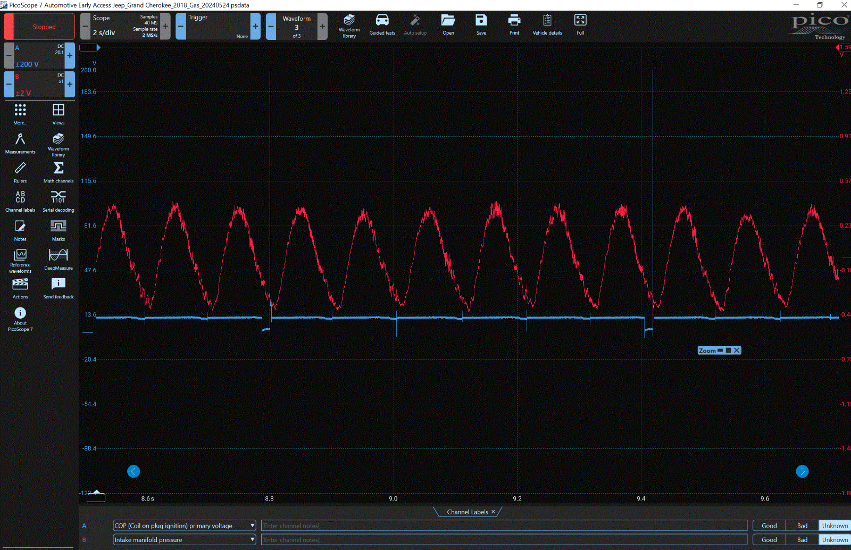Increase scope timebase with plus button
The height and width of the screenshot is (550, 851).
[165, 26]
